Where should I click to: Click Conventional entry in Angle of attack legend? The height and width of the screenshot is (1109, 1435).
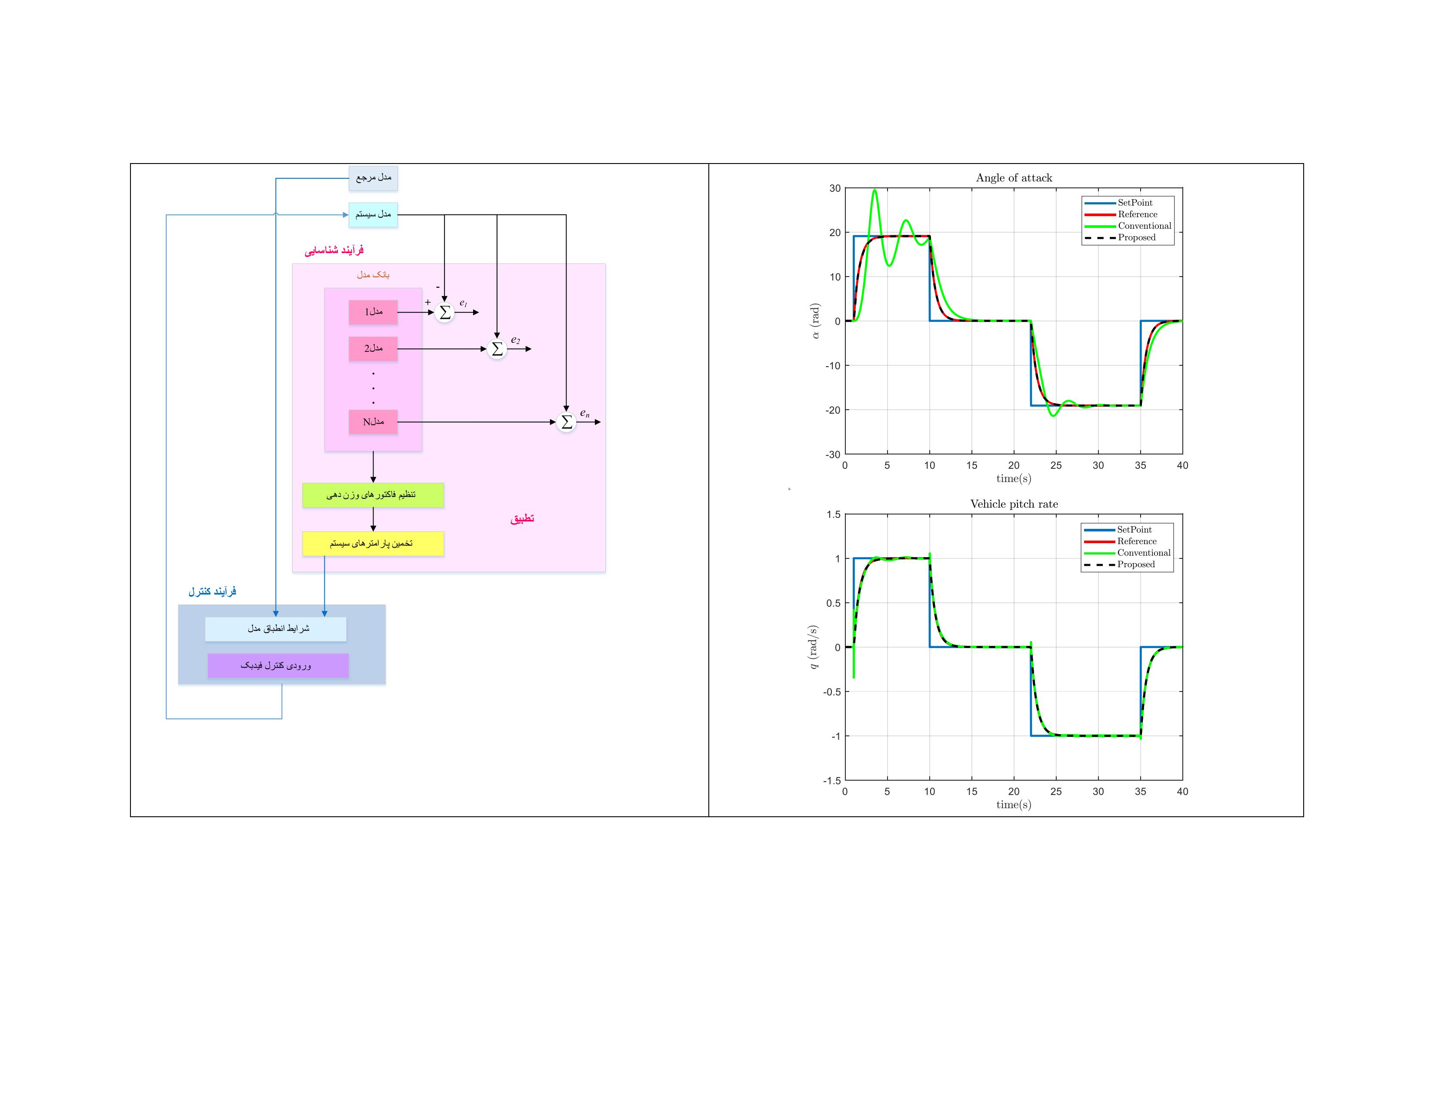point(1144,226)
